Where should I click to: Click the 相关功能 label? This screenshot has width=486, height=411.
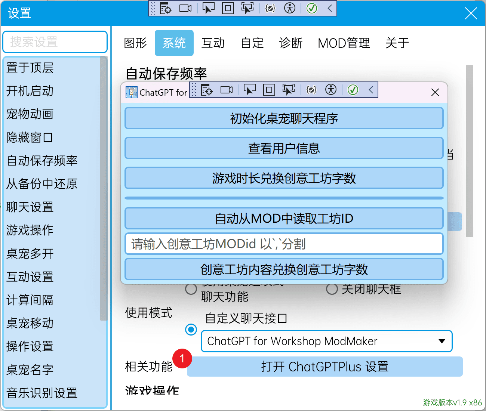[149, 367]
